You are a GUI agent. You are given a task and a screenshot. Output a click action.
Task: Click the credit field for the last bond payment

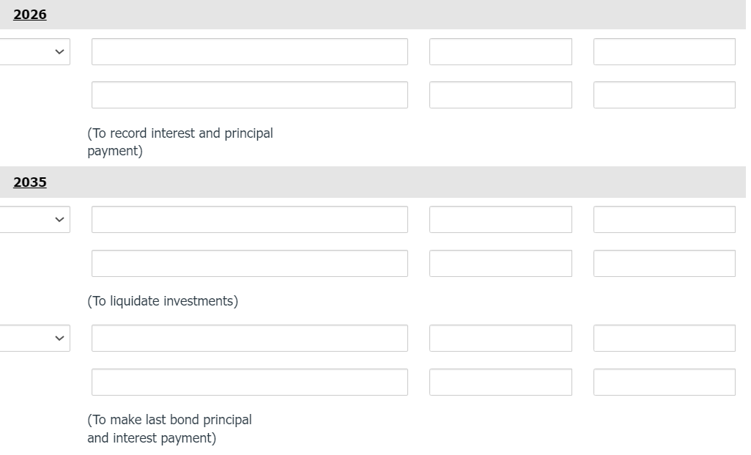click(x=664, y=381)
